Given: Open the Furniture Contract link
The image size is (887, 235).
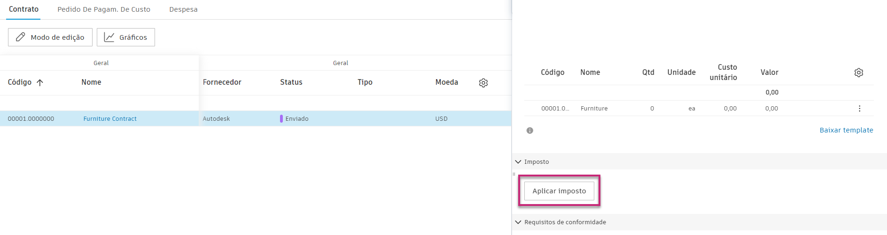Looking at the screenshot, I should point(110,119).
